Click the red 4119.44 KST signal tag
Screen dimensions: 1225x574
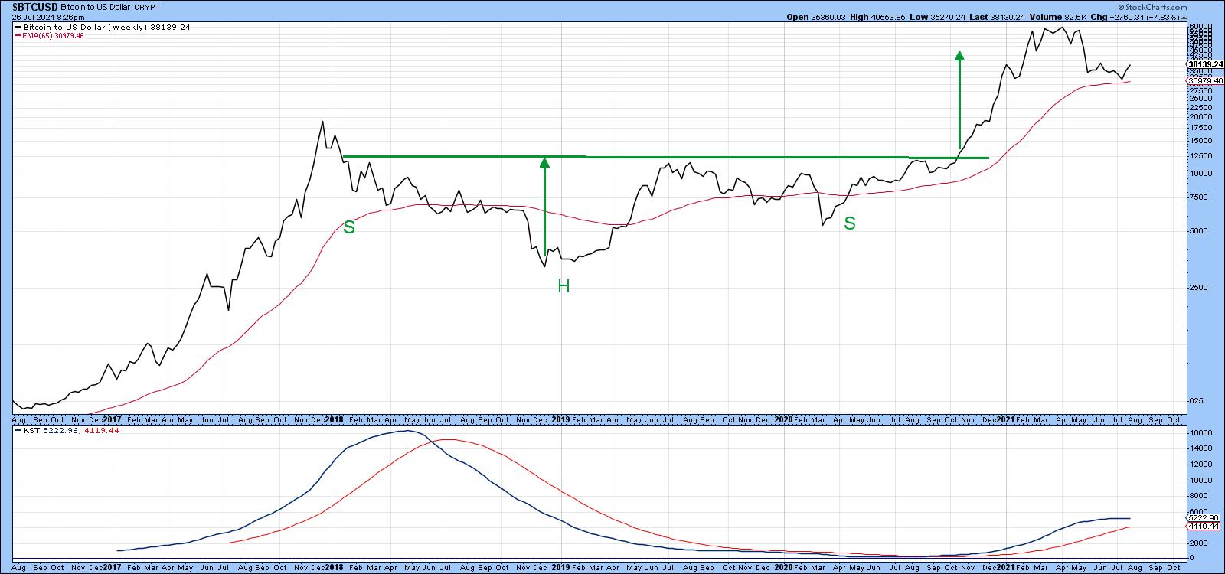coord(1203,527)
